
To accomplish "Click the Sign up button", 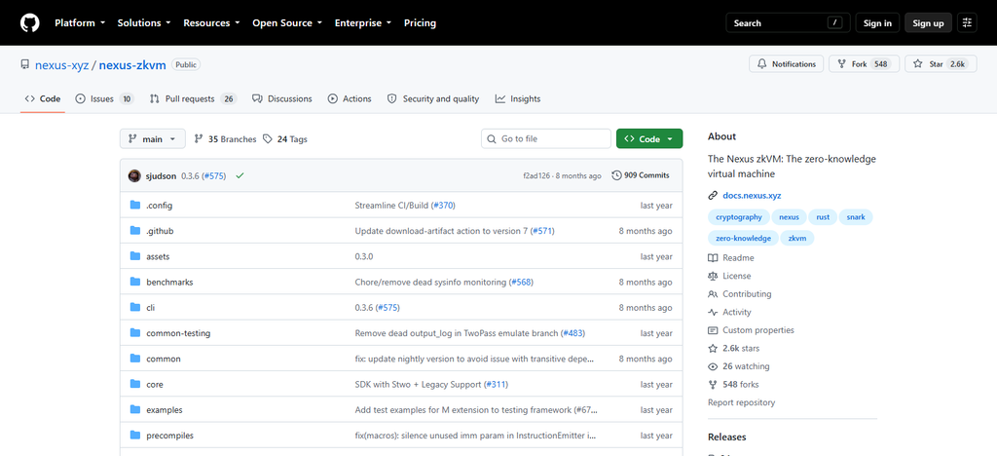I will point(928,22).
